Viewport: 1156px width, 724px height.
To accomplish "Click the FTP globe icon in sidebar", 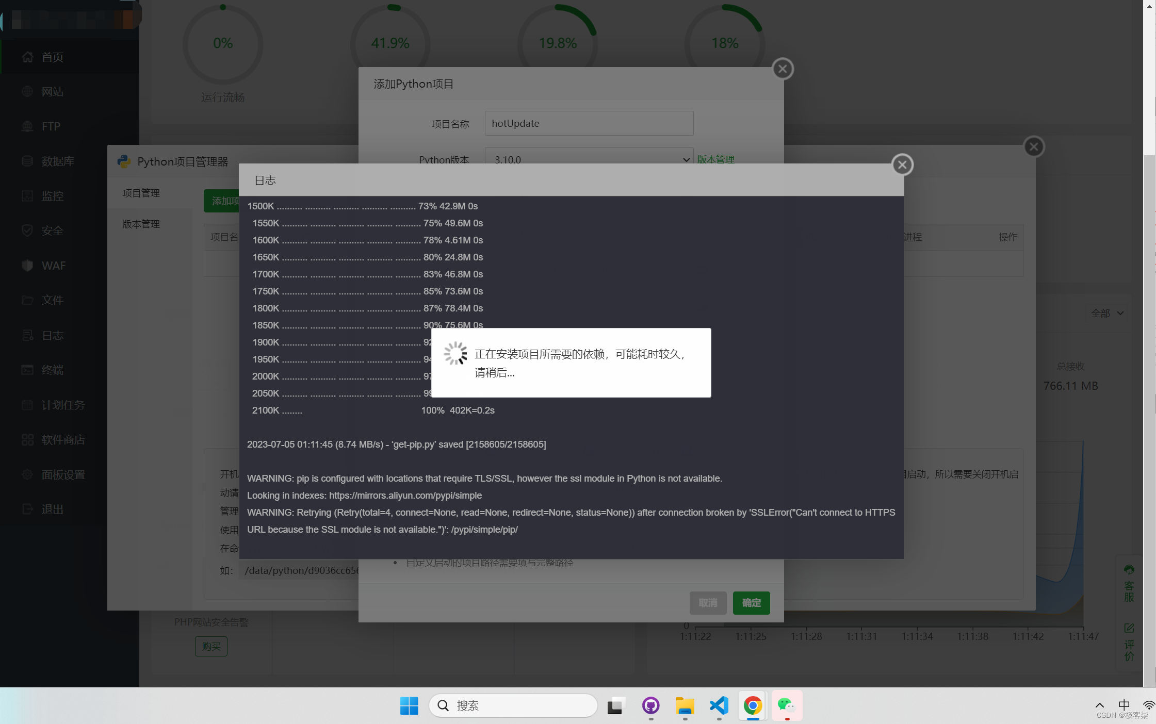I will (x=28, y=126).
